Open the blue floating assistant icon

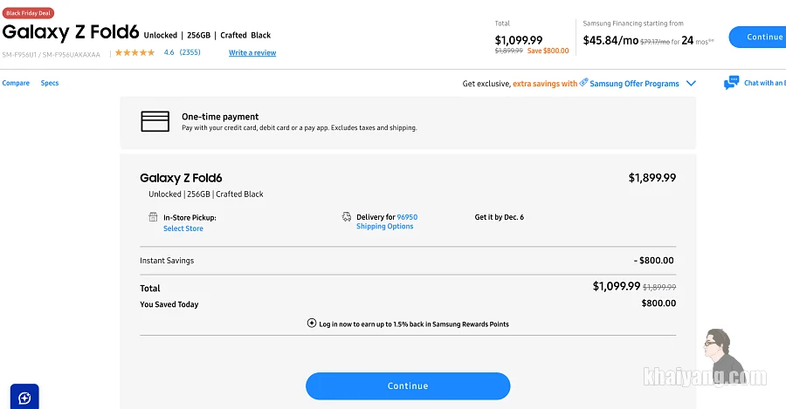click(x=24, y=398)
